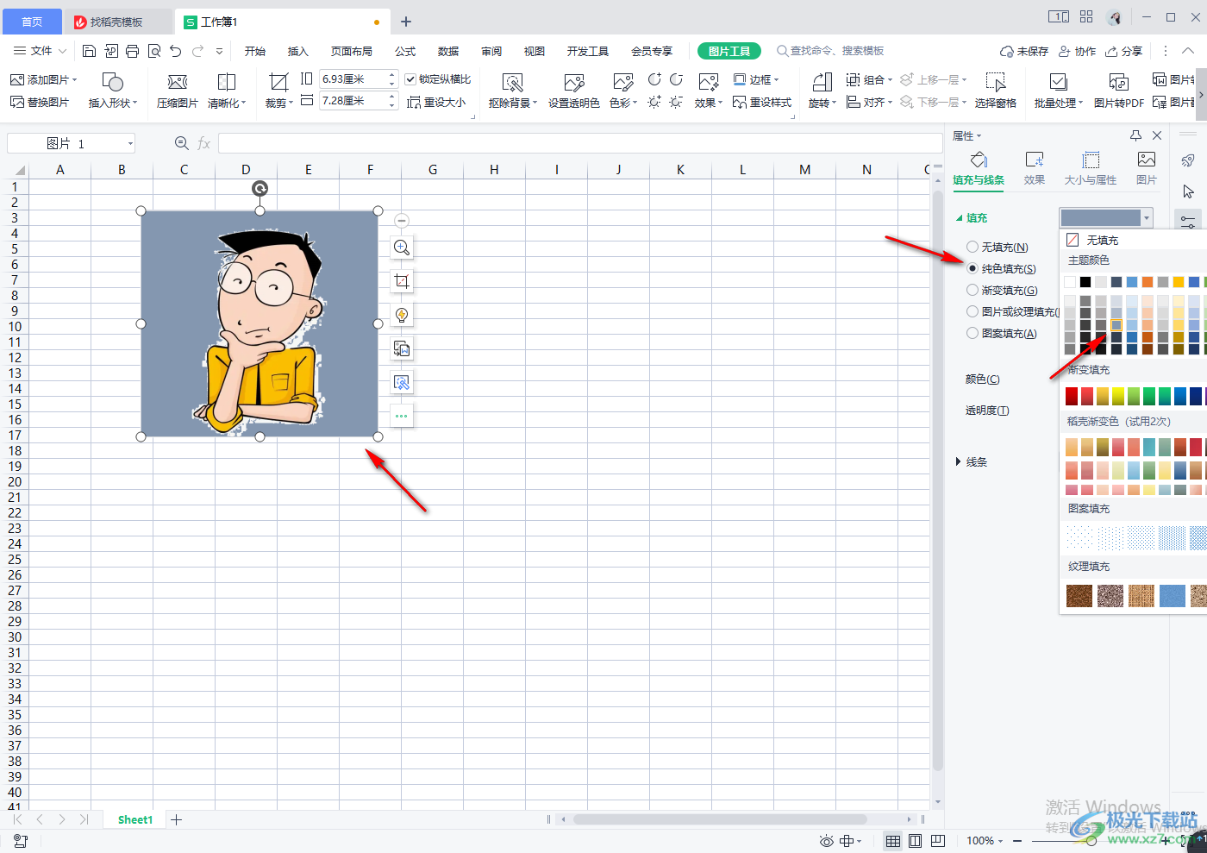Click the 未保存 (Unsaved) cloud button
This screenshot has height=853, width=1207.
tap(1024, 51)
